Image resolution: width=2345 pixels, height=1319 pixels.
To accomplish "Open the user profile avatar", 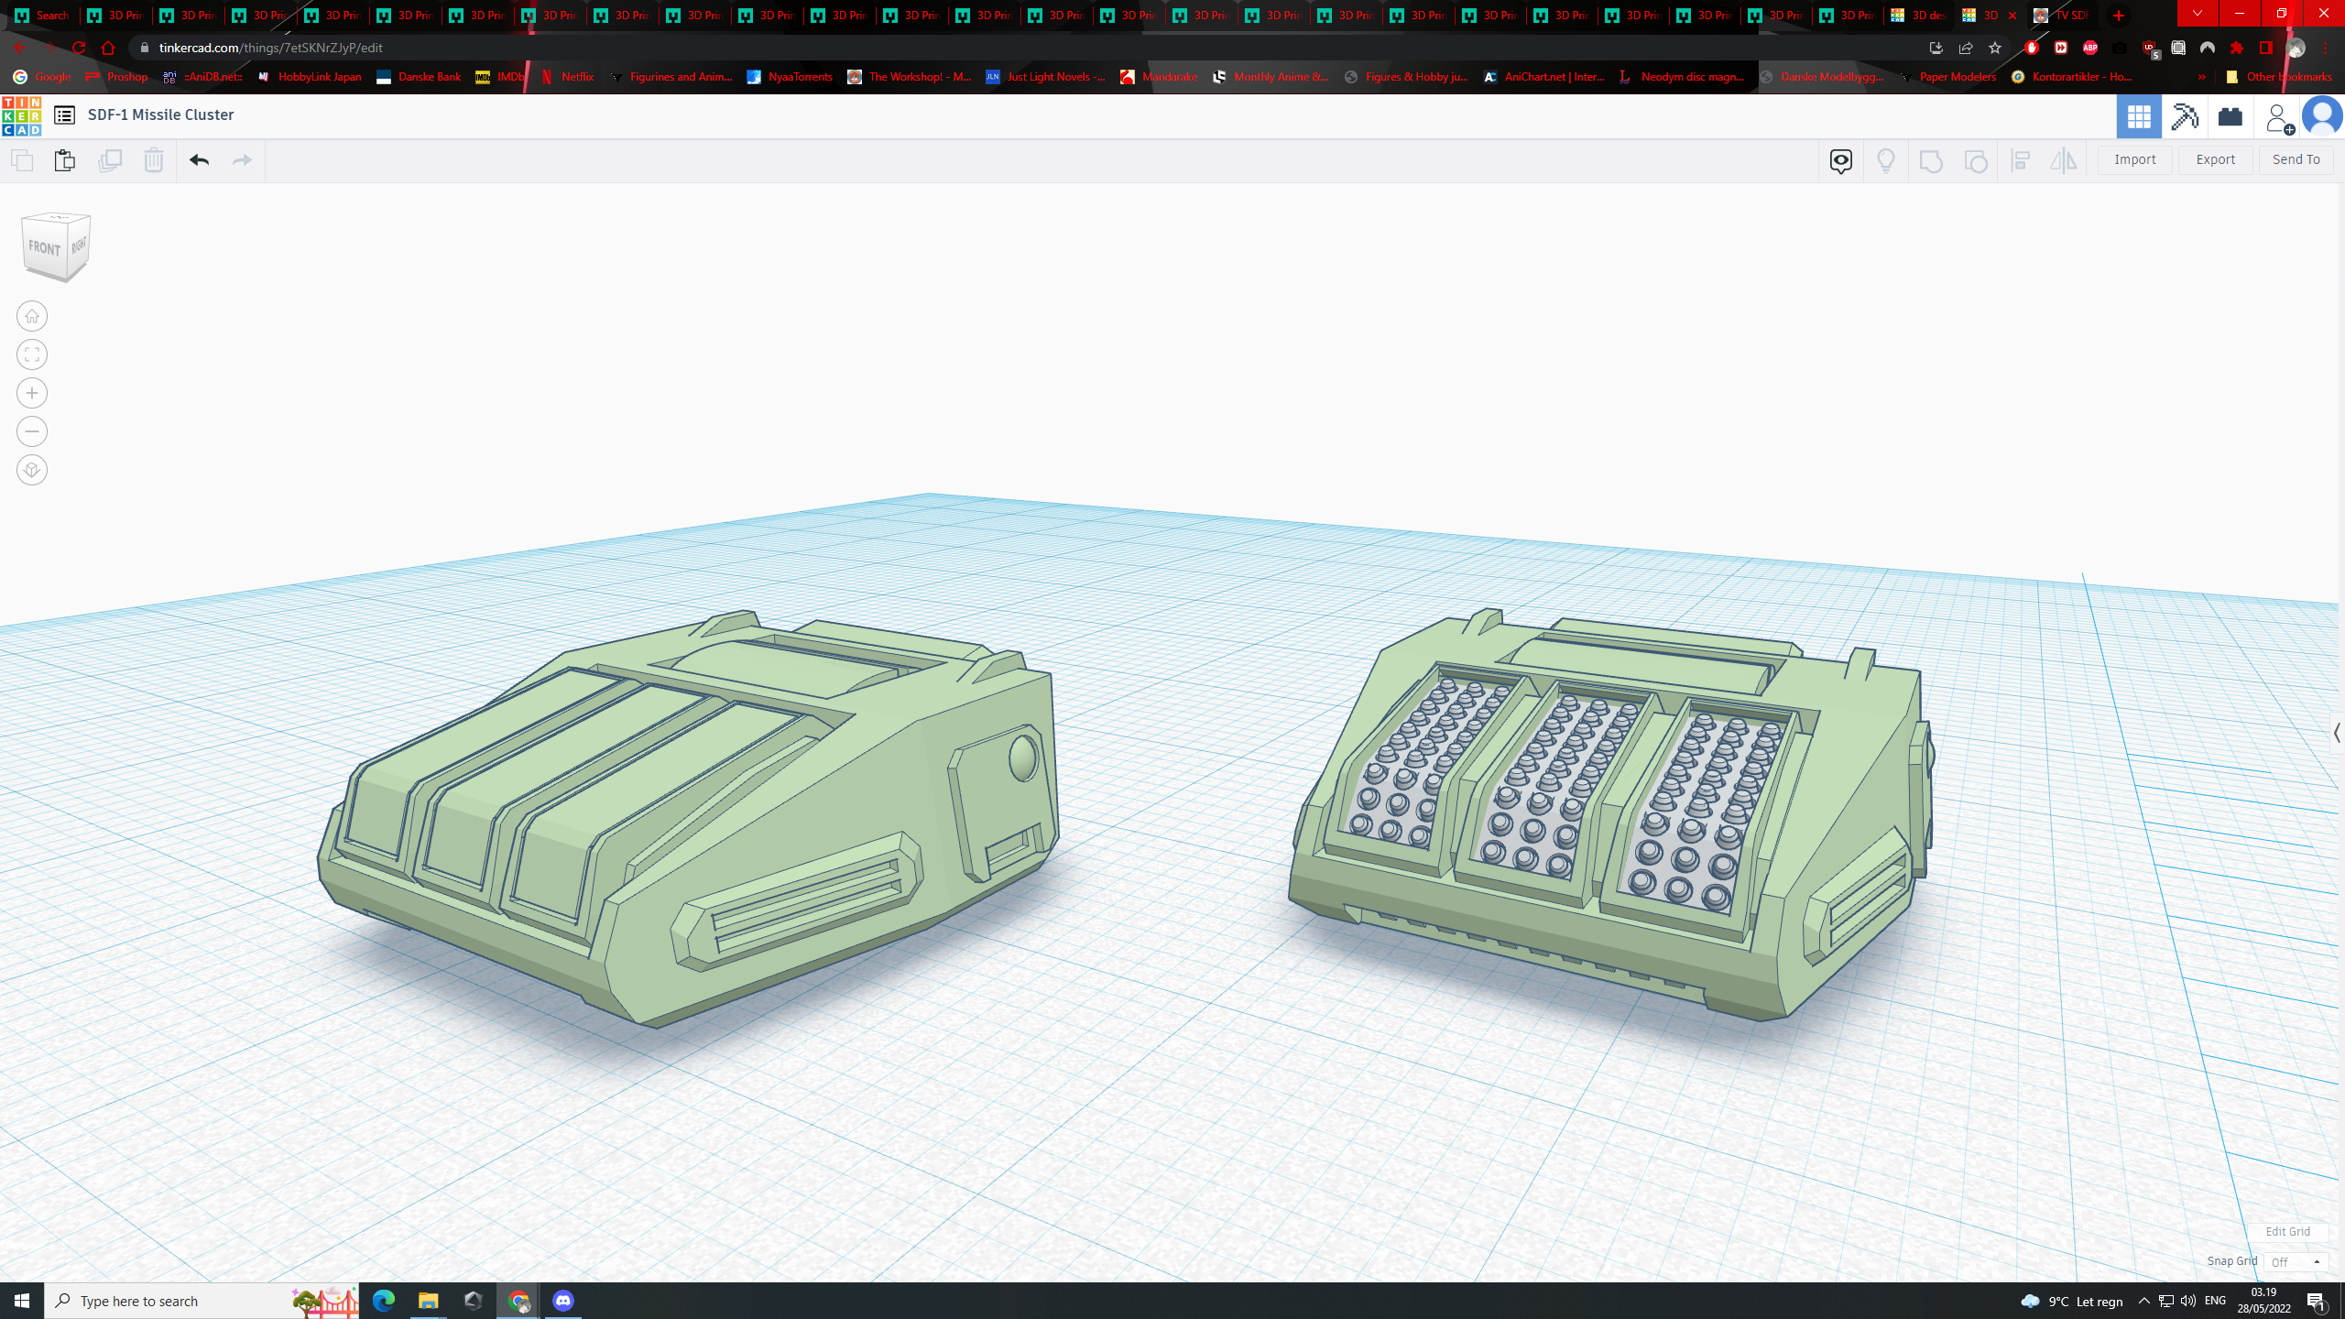I will pyautogui.click(x=2323, y=116).
